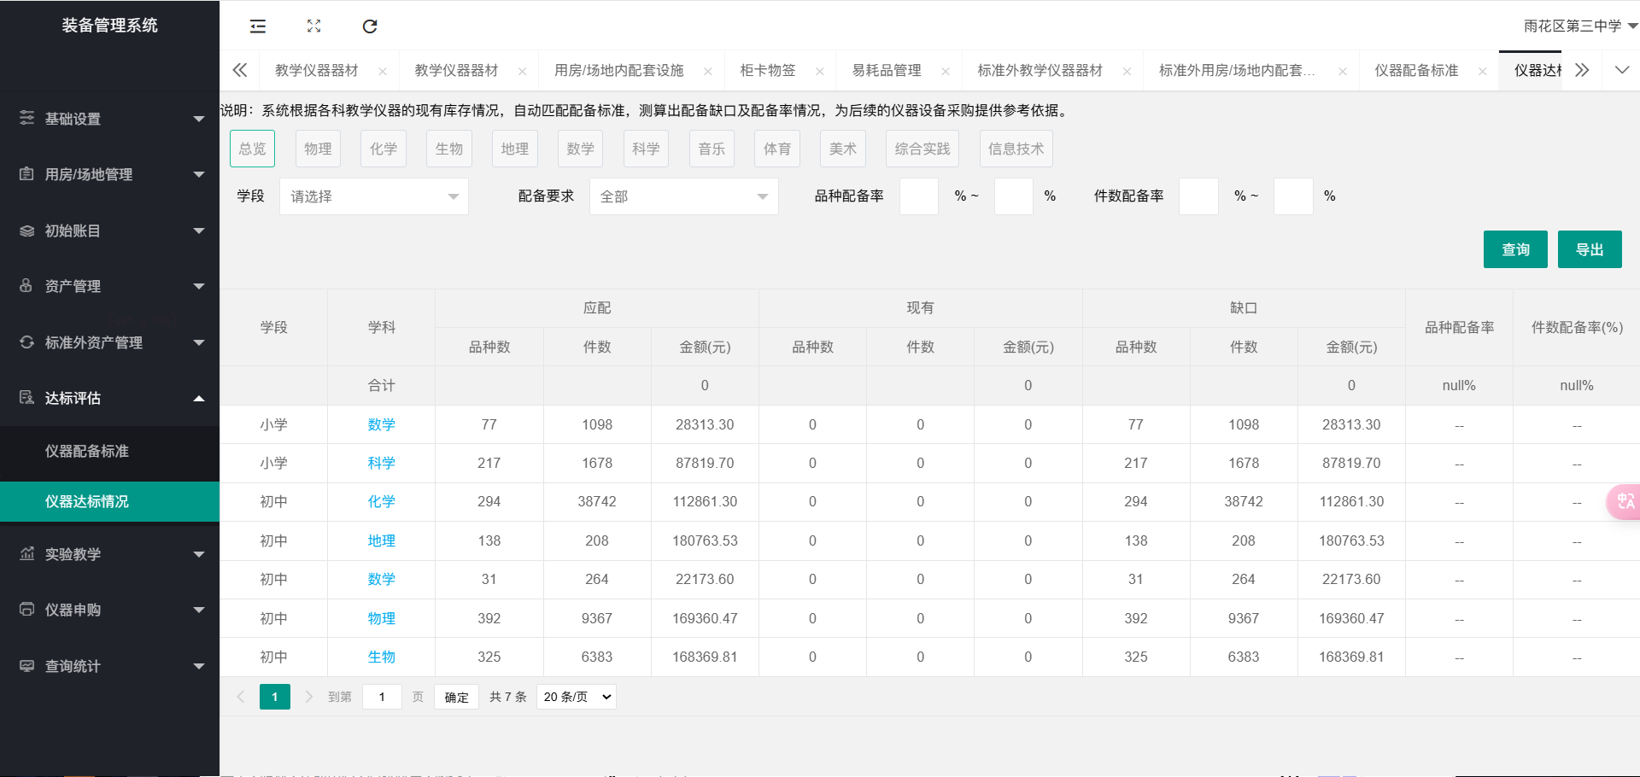
Task: Click the 品种配备率 minimum input field
Action: click(x=919, y=196)
